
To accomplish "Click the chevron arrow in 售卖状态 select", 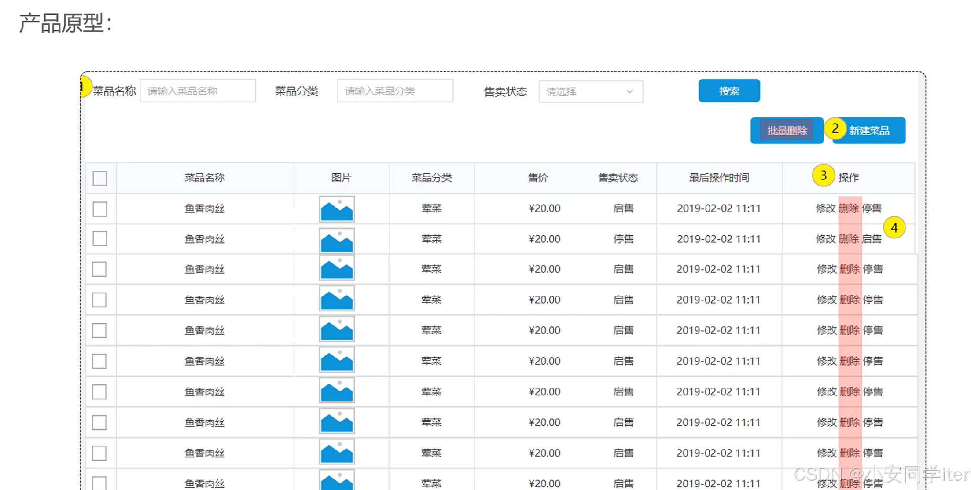I will pyautogui.click(x=629, y=91).
